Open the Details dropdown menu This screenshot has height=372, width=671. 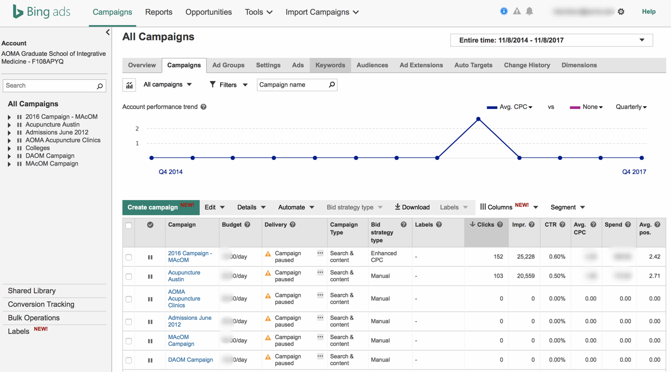click(251, 207)
